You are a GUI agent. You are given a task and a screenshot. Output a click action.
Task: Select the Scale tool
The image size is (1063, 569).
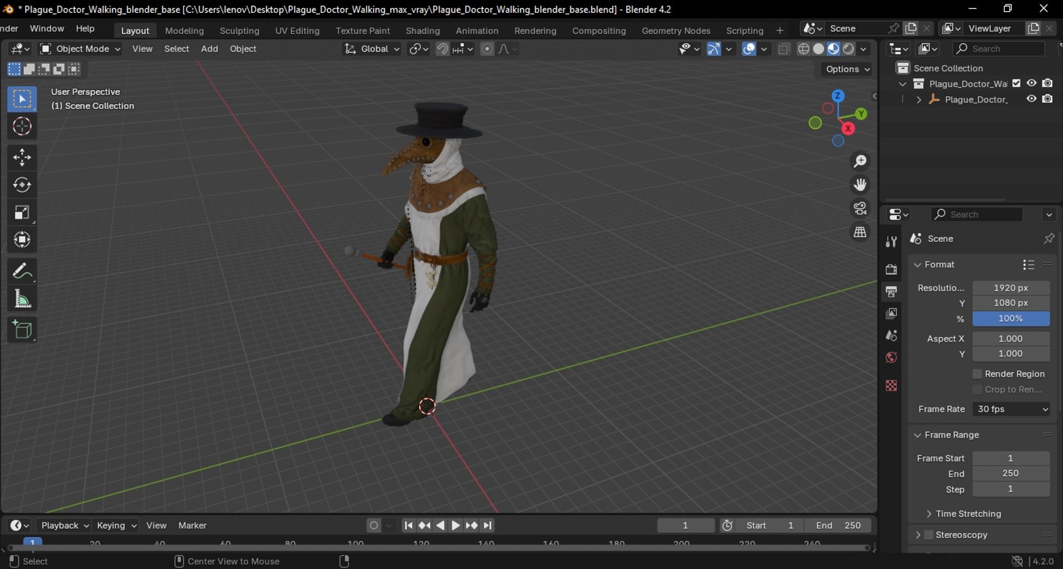(22, 213)
